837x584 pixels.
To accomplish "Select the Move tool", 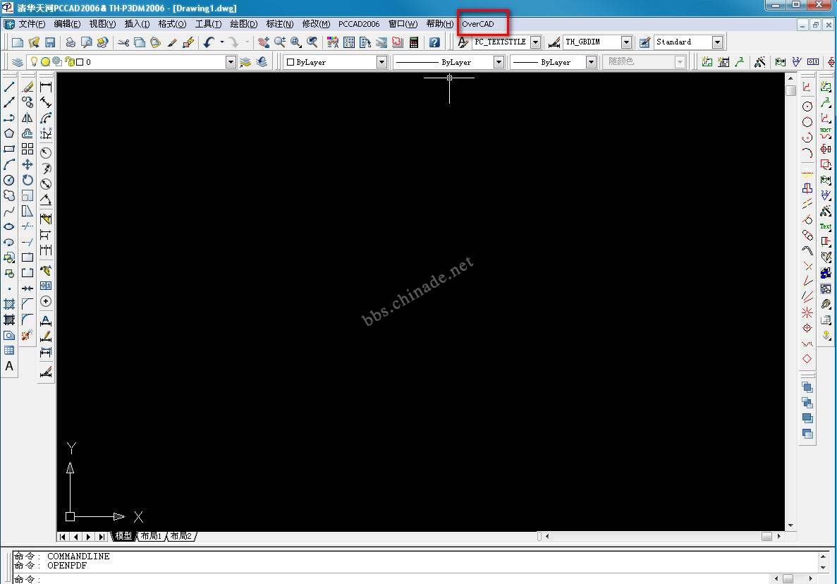I will (28, 164).
